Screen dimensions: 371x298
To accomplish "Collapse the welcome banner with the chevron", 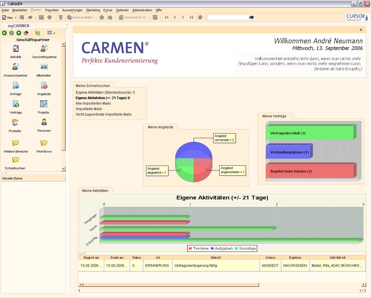I will tap(361, 30).
